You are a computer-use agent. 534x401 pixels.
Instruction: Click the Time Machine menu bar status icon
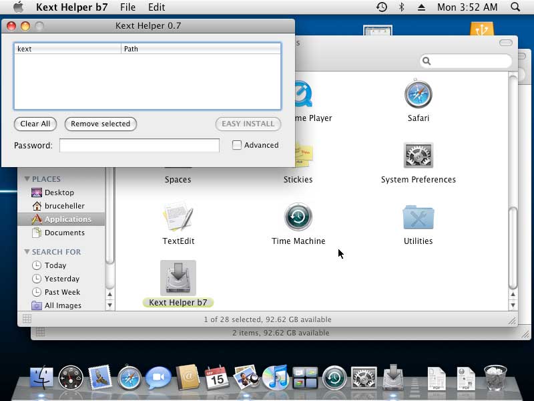(x=382, y=7)
